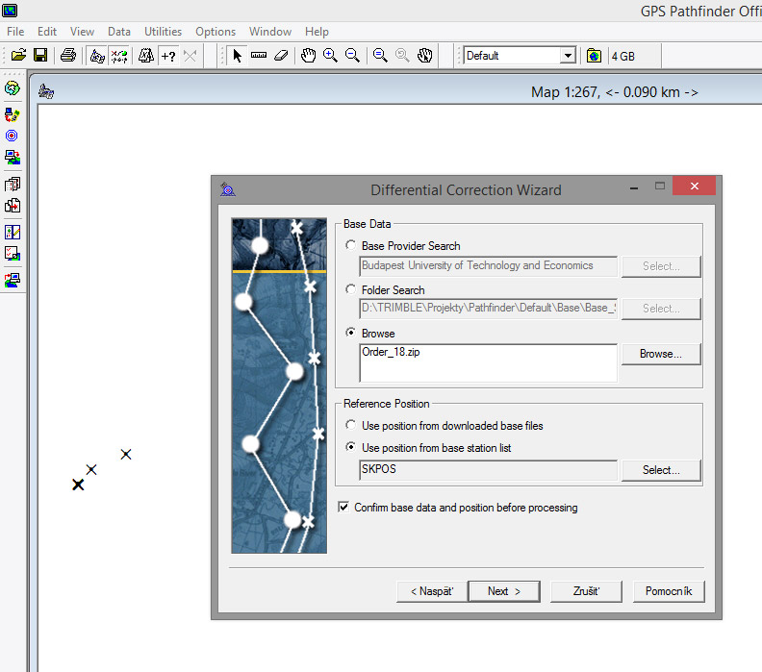Open the Help menu
762x672 pixels.
(x=317, y=32)
